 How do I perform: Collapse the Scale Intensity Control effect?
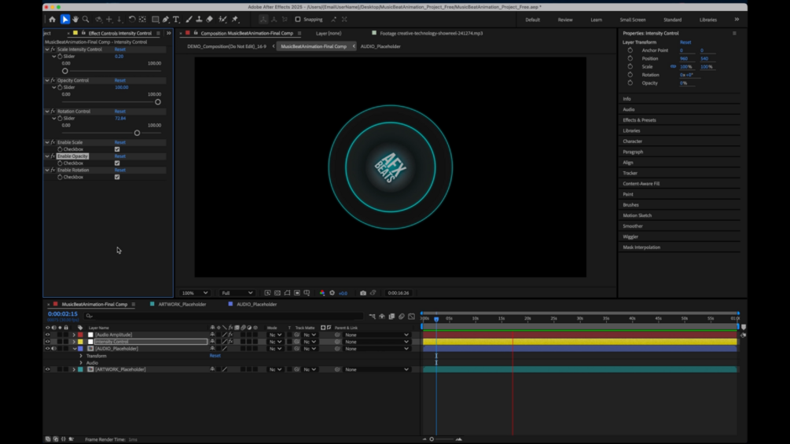click(x=47, y=50)
